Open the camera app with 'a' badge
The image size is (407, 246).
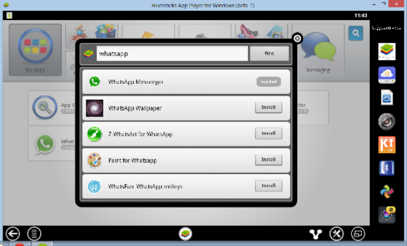(387, 215)
